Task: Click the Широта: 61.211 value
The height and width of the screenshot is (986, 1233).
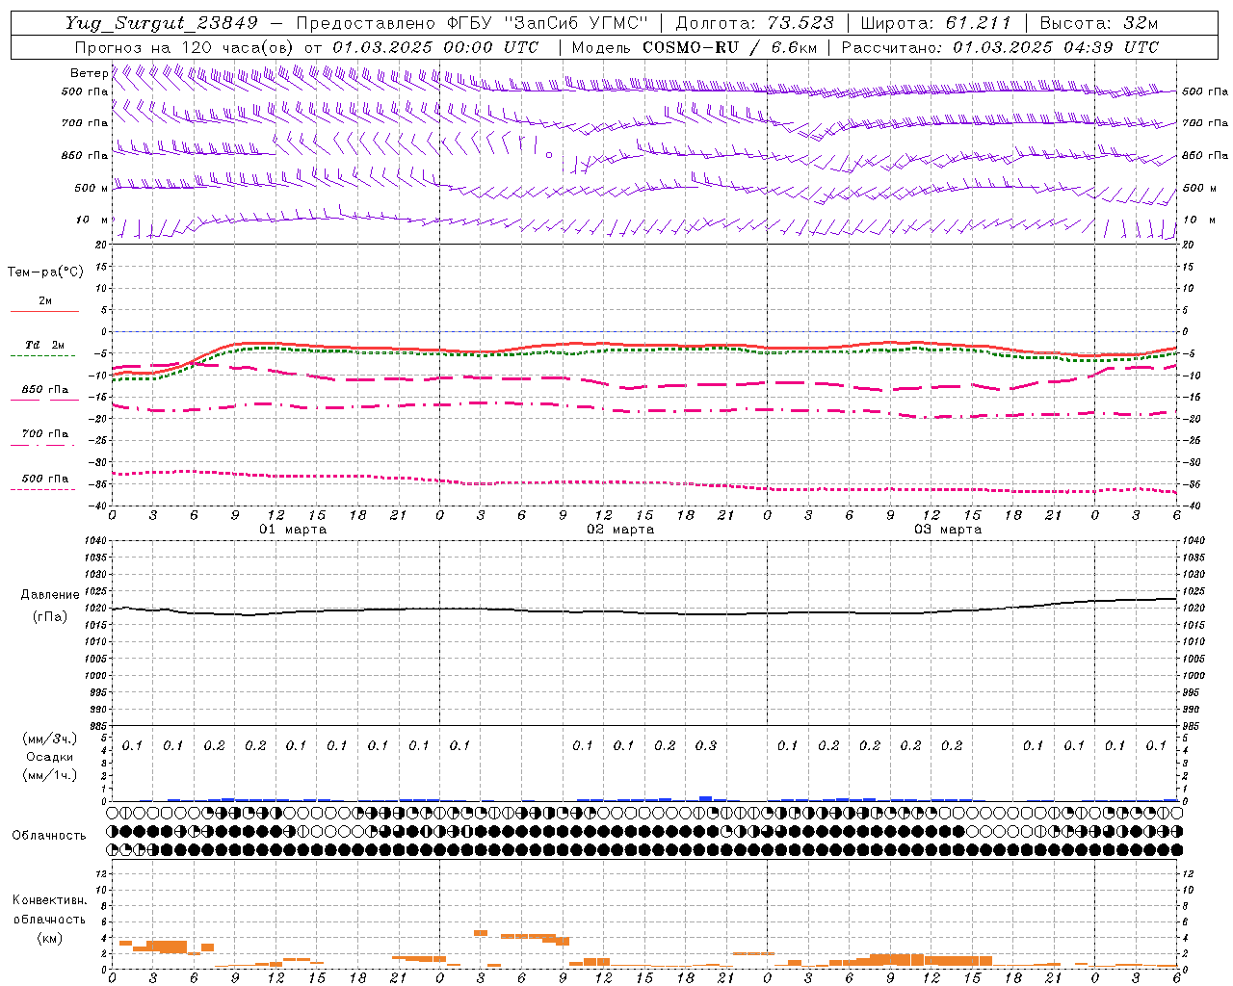Action: (x=935, y=23)
